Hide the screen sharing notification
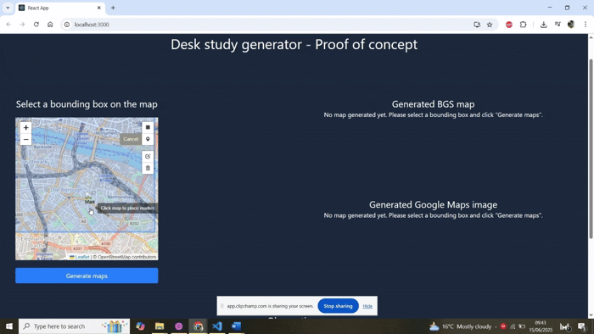The height and width of the screenshot is (334, 594). (x=367, y=306)
